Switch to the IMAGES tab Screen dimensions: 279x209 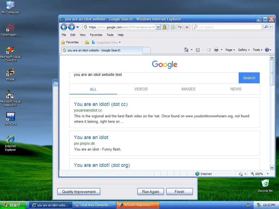[x=188, y=89]
